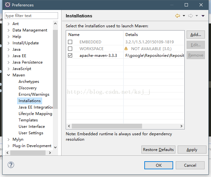Image resolution: width=211 pixels, height=177 pixels.
Task: Click the back navigation arrow icon
Action: pyautogui.click(x=178, y=16)
